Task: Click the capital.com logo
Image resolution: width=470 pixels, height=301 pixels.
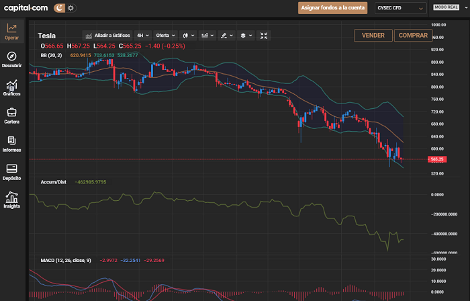Action: (26, 8)
